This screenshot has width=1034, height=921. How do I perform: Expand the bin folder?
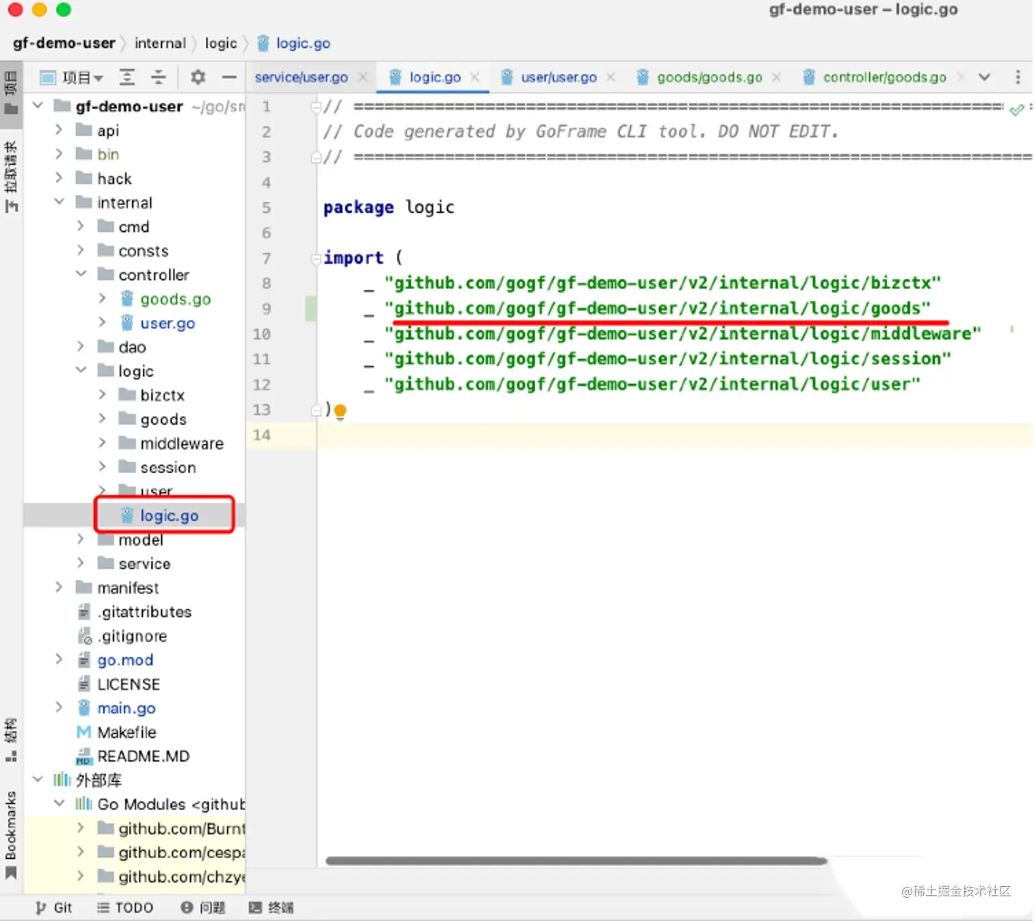point(59,154)
